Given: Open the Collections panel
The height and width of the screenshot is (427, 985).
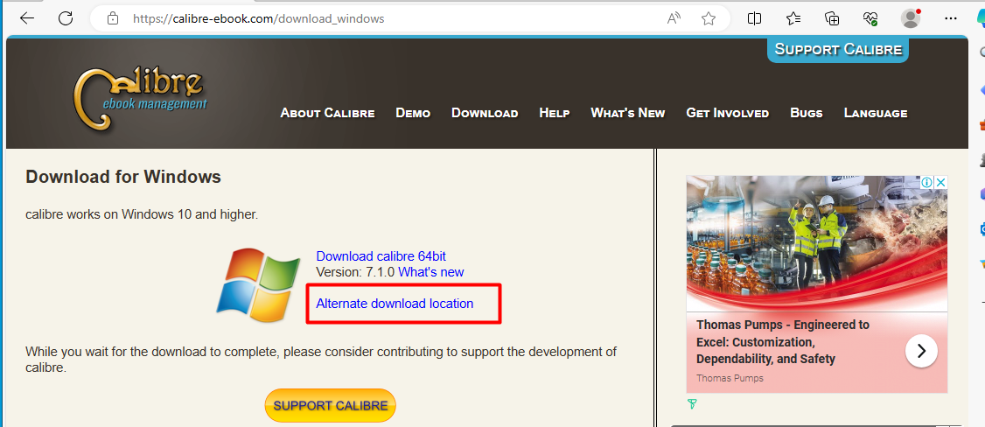Looking at the screenshot, I should (832, 18).
